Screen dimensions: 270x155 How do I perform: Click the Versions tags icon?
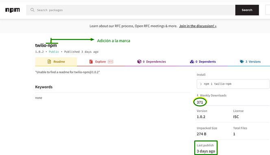point(242,61)
